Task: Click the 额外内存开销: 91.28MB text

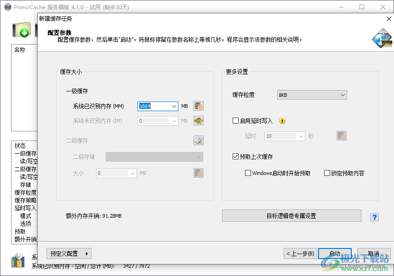Action: [x=94, y=216]
